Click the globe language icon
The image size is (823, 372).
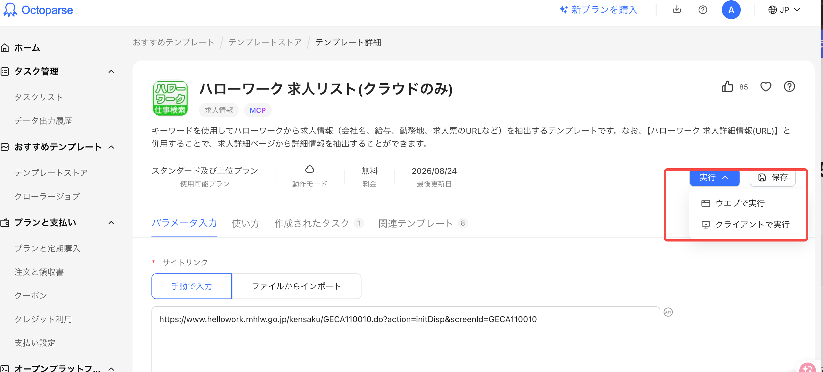pyautogui.click(x=772, y=10)
